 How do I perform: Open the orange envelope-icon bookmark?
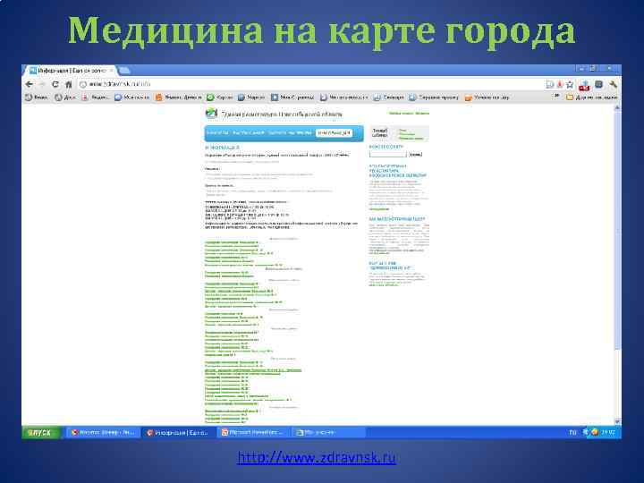pos(487,97)
